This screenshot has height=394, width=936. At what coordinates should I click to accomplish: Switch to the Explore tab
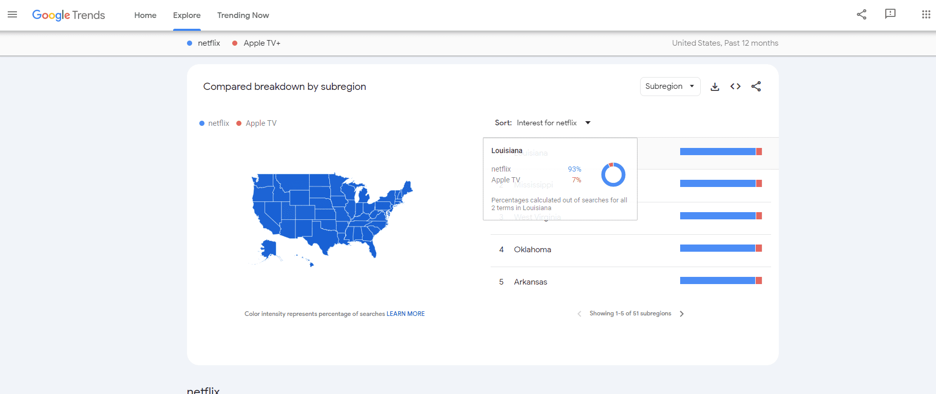(x=187, y=15)
